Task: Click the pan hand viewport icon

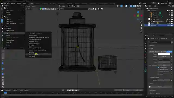Action: 141,25
